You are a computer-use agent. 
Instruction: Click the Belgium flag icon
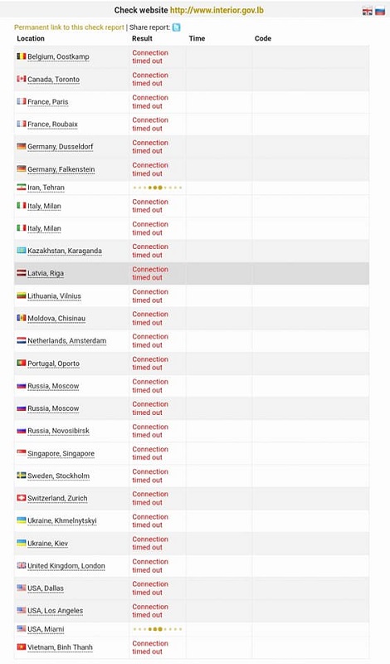click(x=22, y=56)
